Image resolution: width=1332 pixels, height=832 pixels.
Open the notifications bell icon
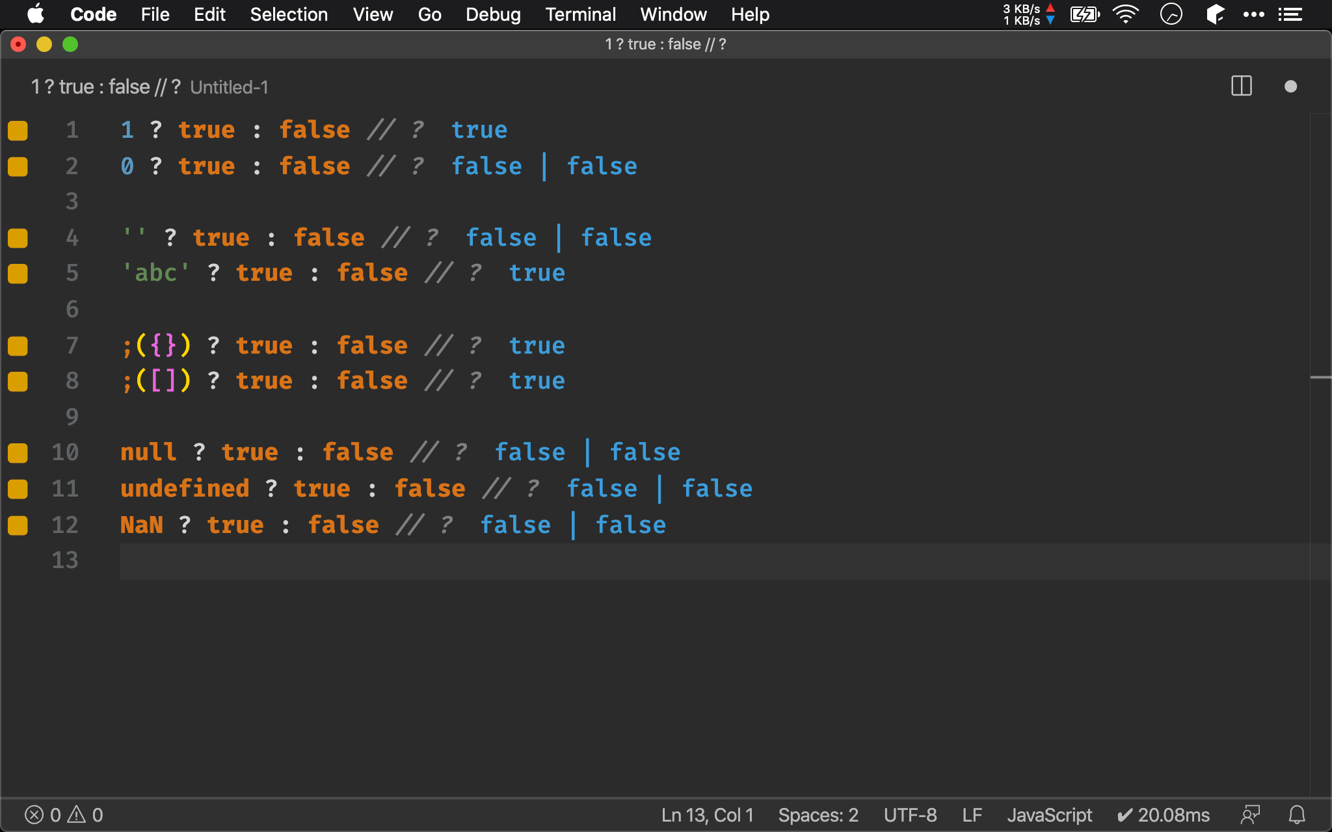pos(1297,814)
